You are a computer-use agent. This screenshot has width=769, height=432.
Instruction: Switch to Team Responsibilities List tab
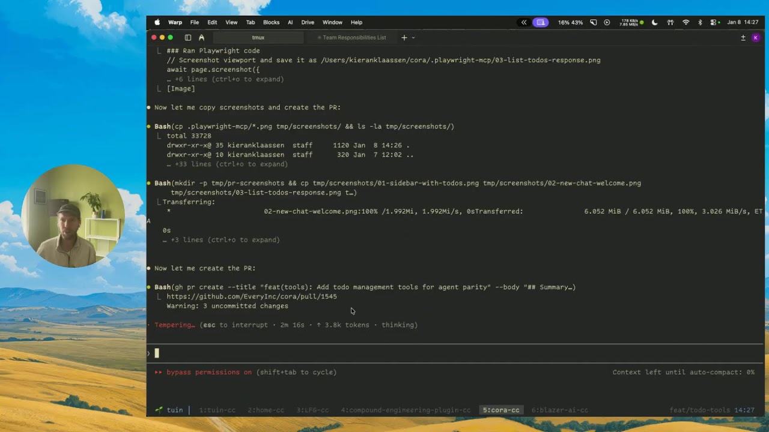[x=351, y=37]
